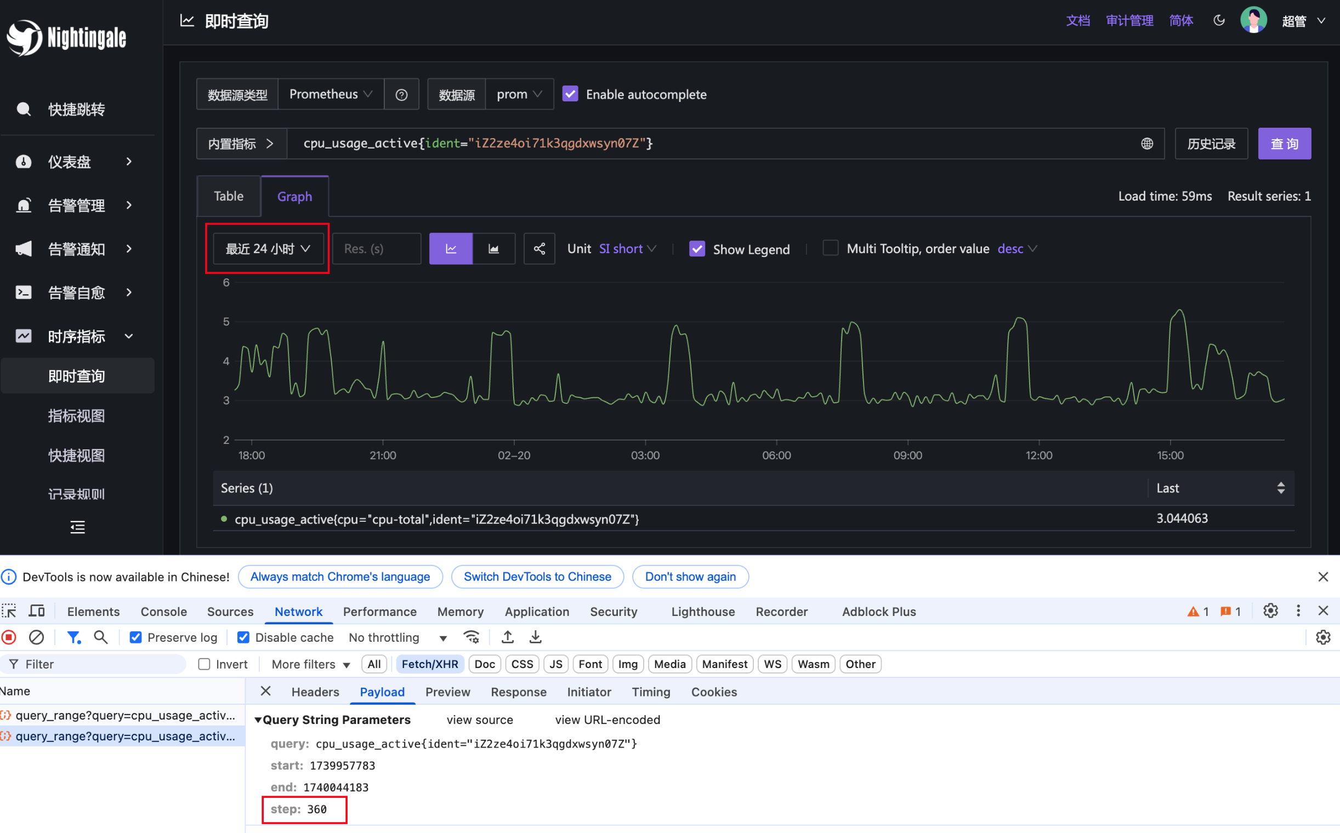Clear network log in DevTools
The width and height of the screenshot is (1340, 833).
coord(36,637)
